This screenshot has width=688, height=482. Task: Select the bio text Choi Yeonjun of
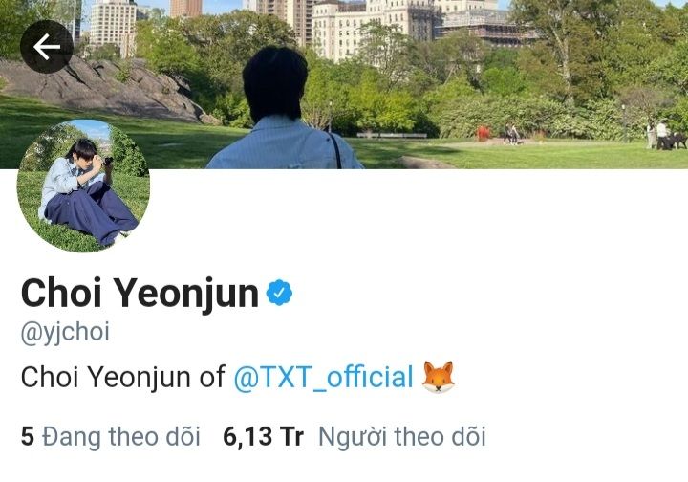123,378
